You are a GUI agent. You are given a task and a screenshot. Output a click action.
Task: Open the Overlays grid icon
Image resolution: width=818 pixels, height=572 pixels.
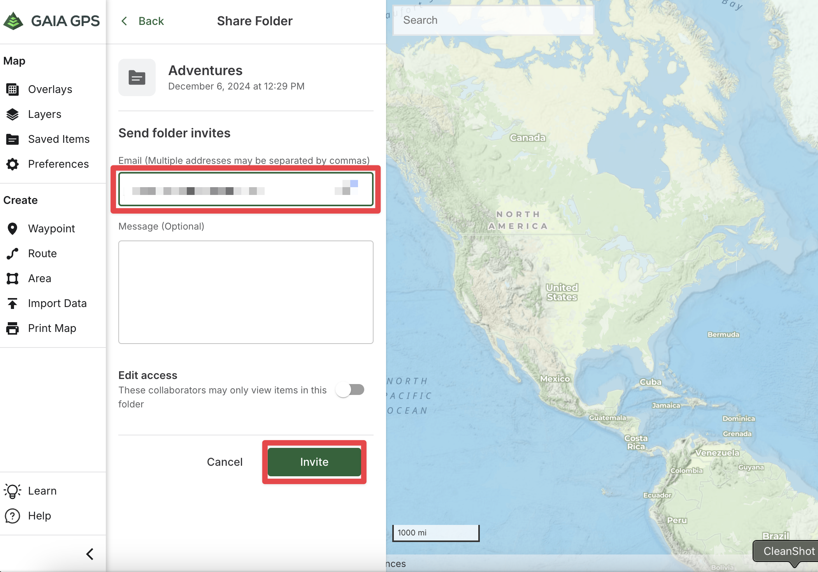pos(12,89)
